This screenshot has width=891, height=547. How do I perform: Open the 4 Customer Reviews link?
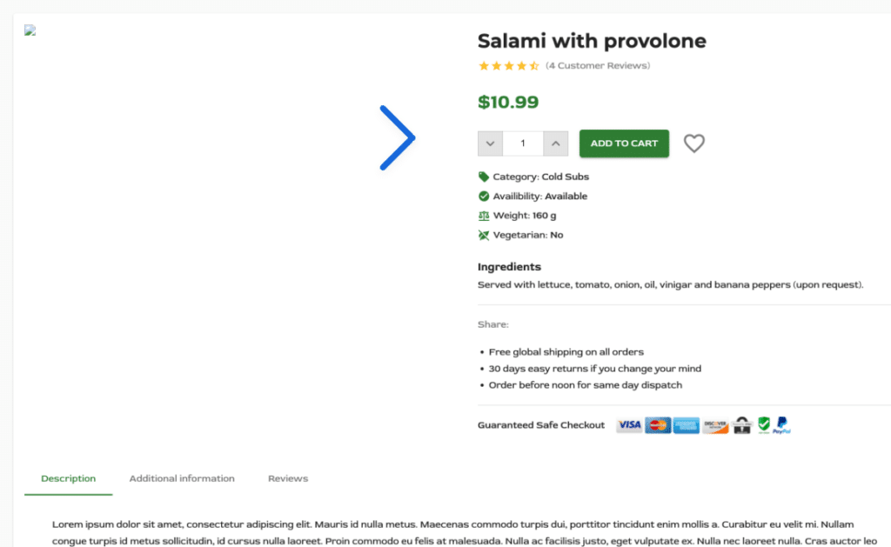tap(598, 65)
